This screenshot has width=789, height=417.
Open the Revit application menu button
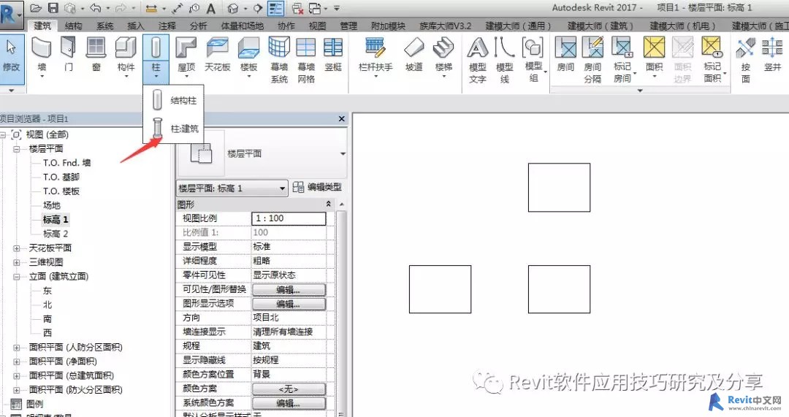11,15
